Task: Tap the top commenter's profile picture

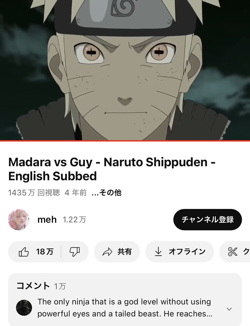Action: pos(24,308)
